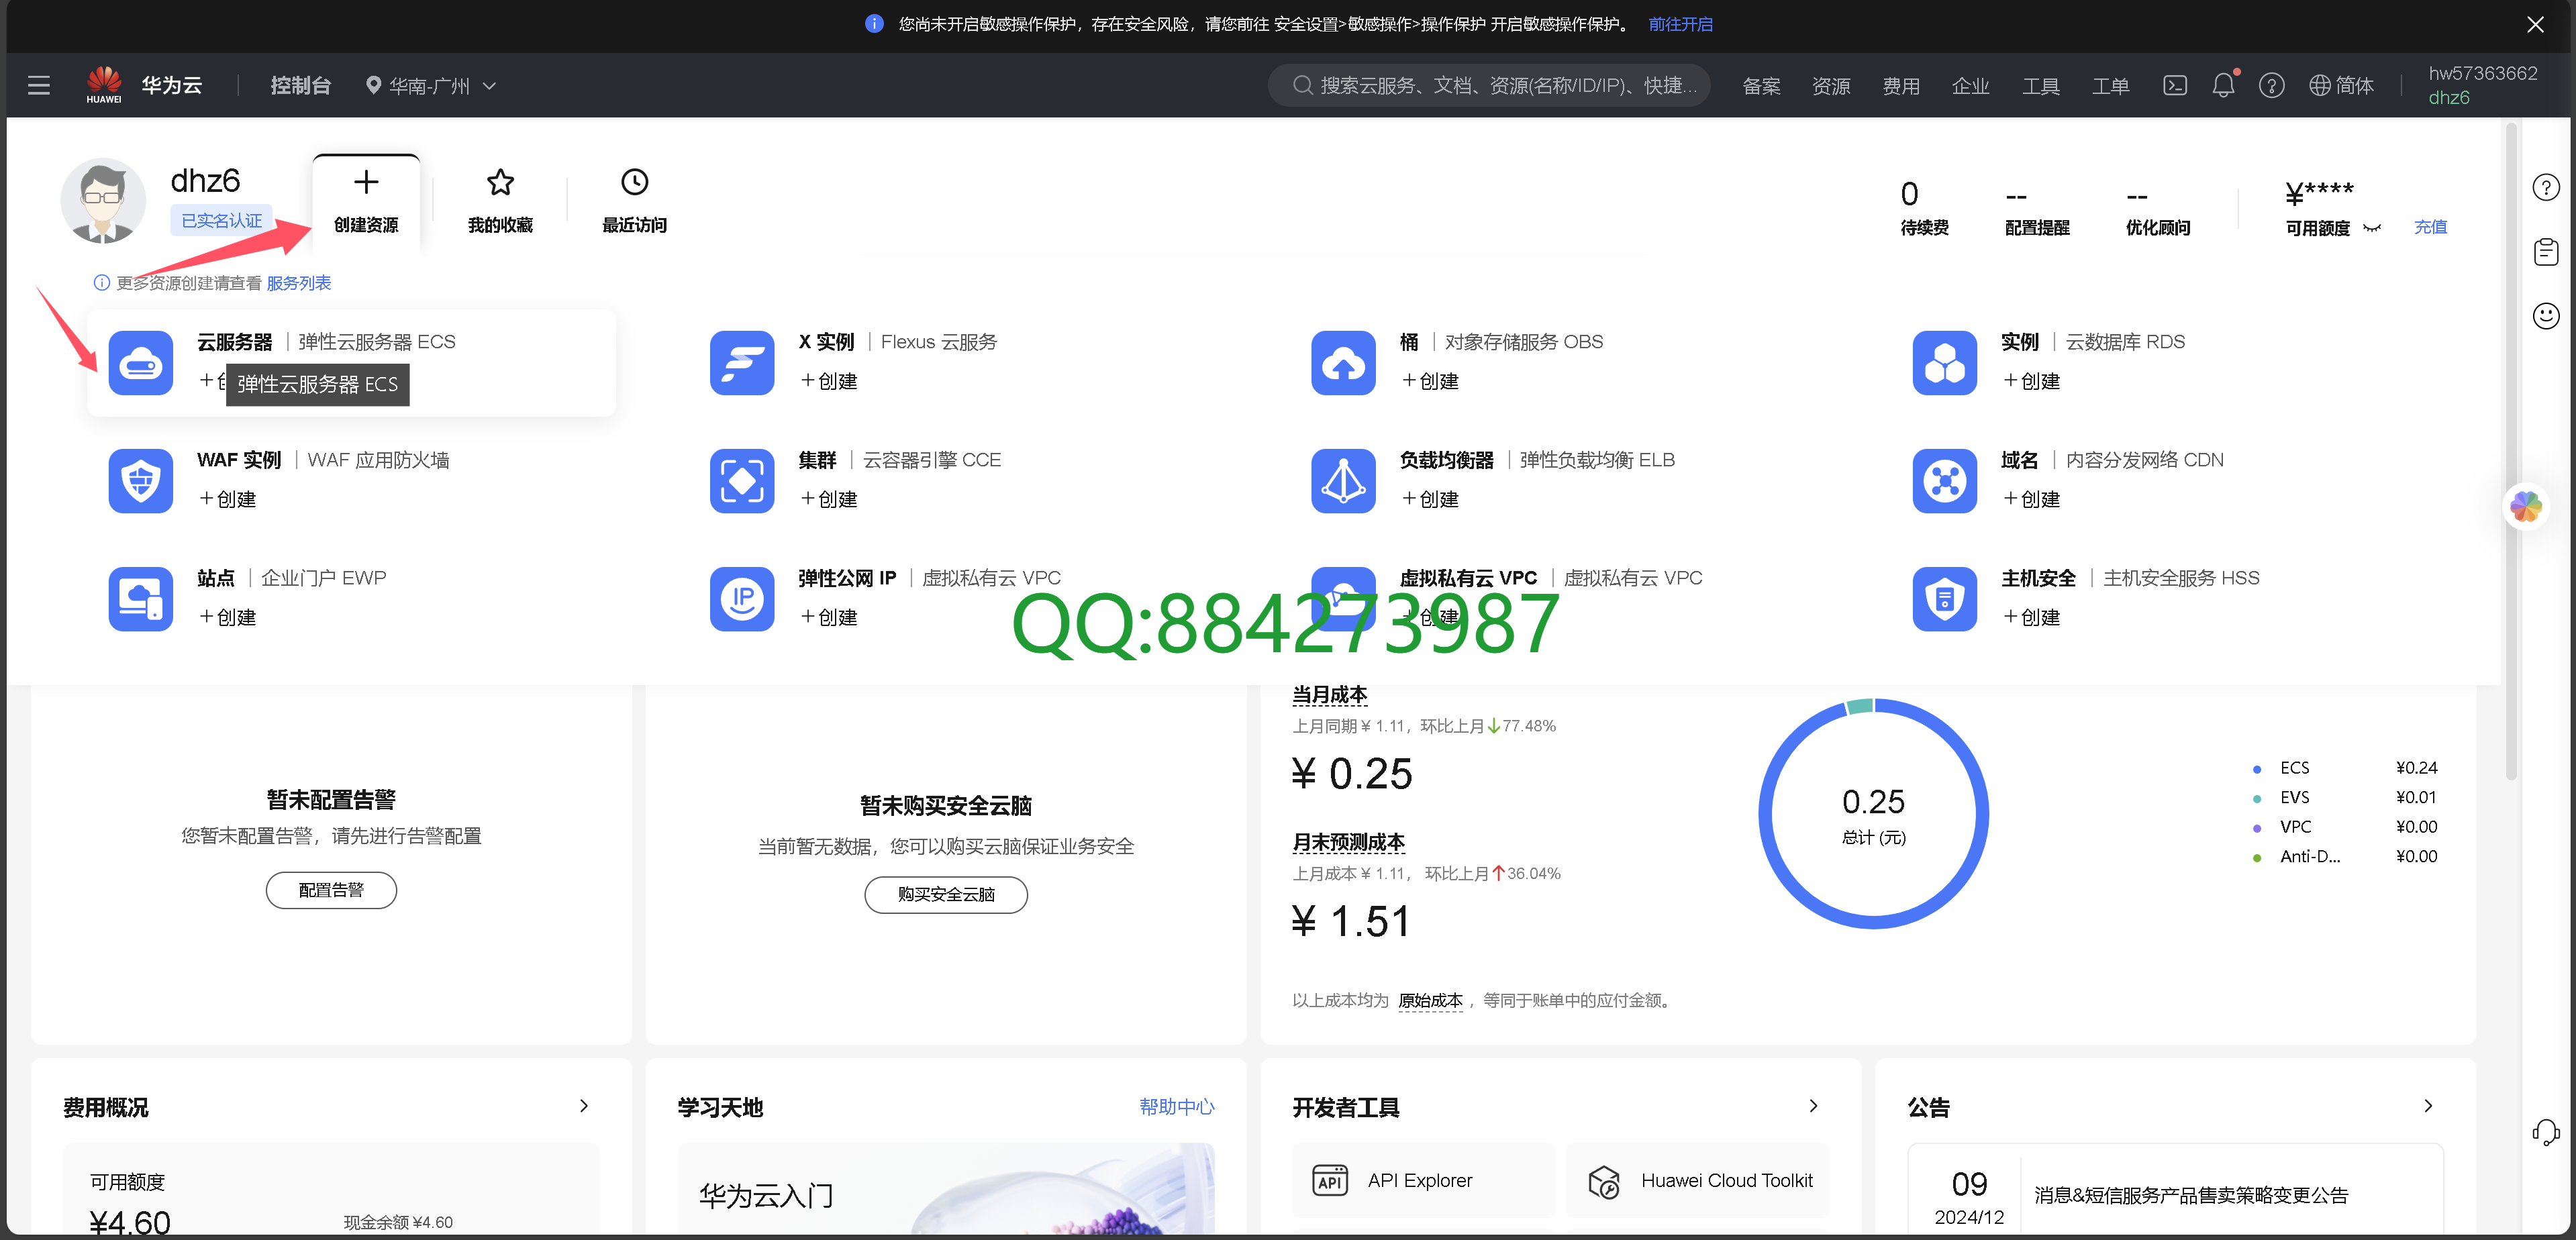Open the 备案 menu

[x=1761, y=86]
